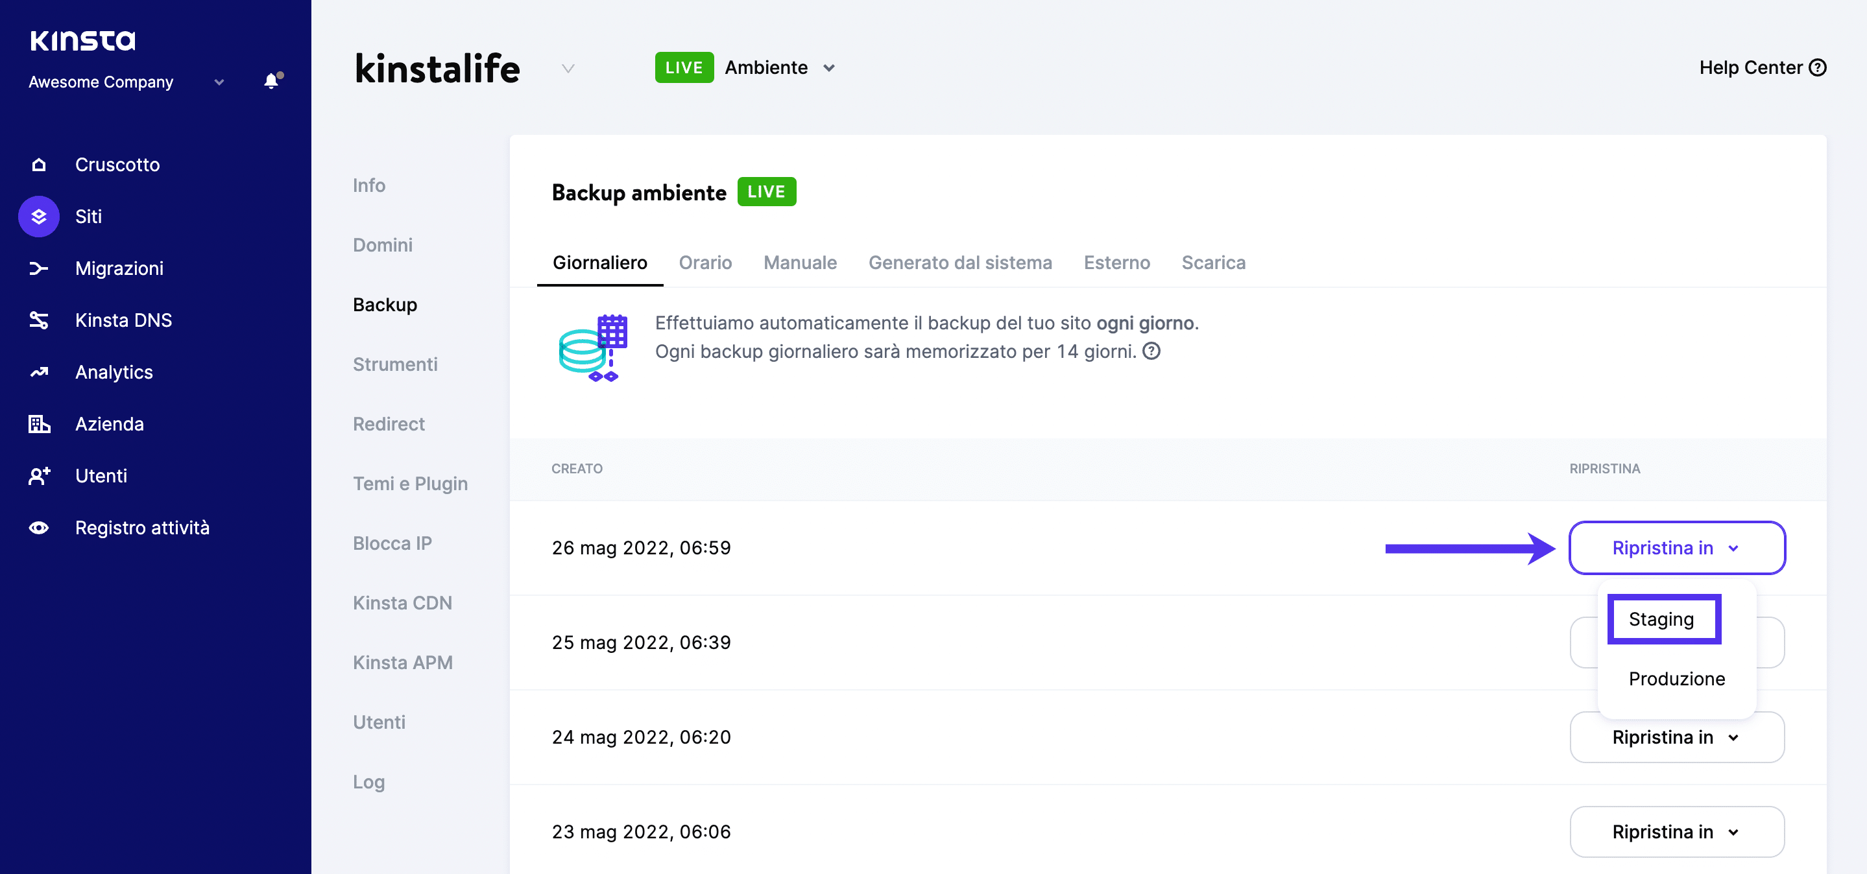This screenshot has height=874, width=1867.
Task: Go to the Strumenti site section
Action: (x=395, y=364)
